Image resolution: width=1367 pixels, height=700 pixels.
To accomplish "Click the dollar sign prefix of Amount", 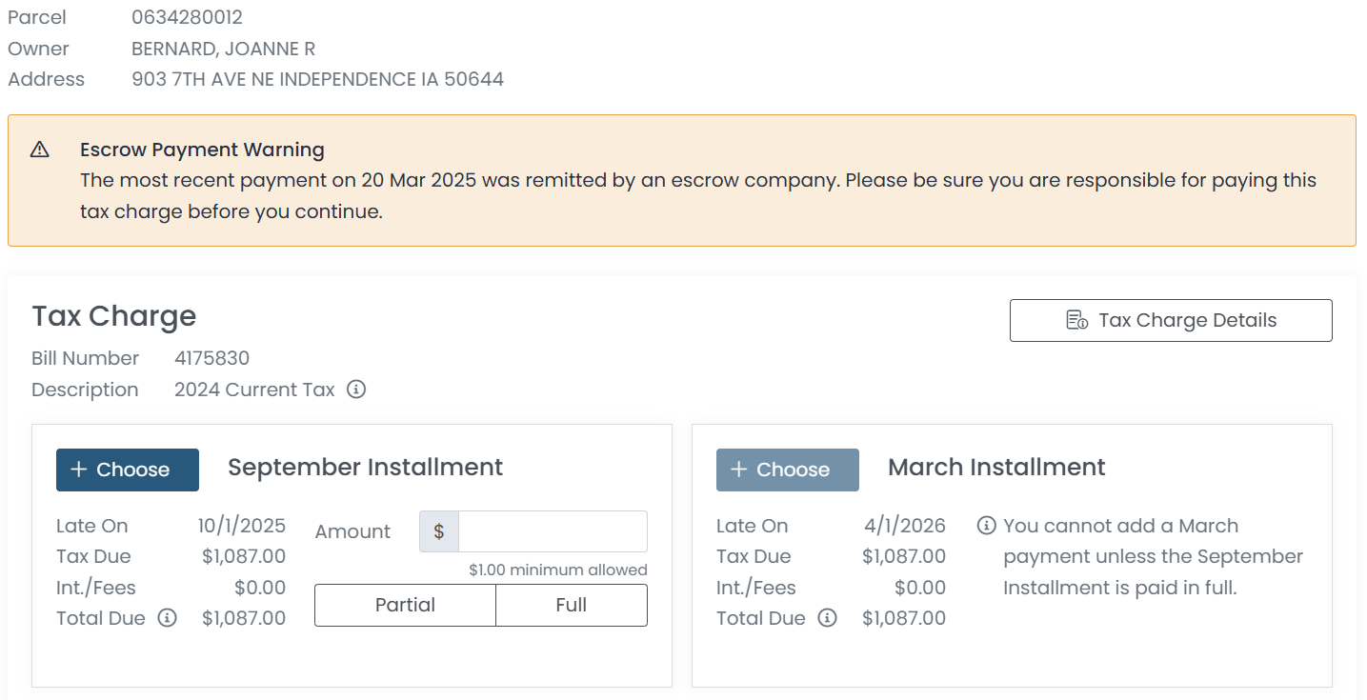I will click(439, 531).
